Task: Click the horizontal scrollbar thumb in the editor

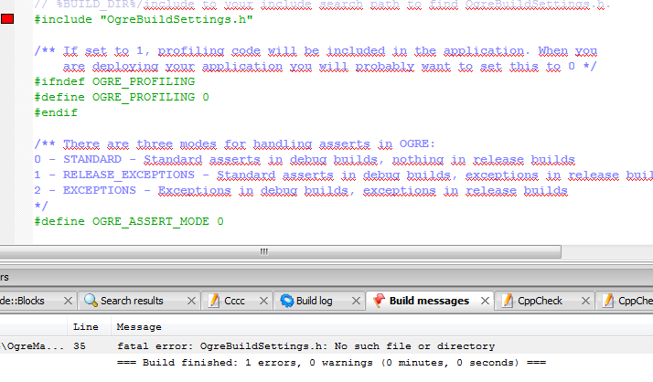Action: pos(280,251)
